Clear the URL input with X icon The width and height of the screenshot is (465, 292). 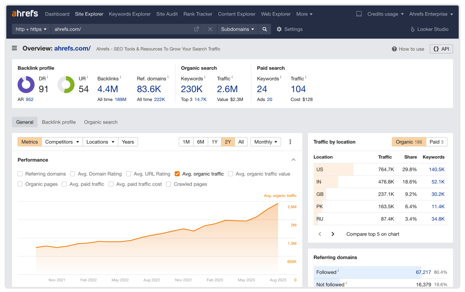(210, 29)
